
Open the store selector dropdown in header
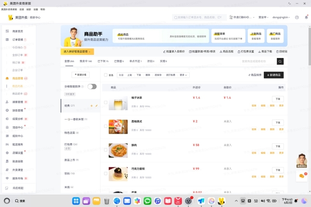point(242,18)
